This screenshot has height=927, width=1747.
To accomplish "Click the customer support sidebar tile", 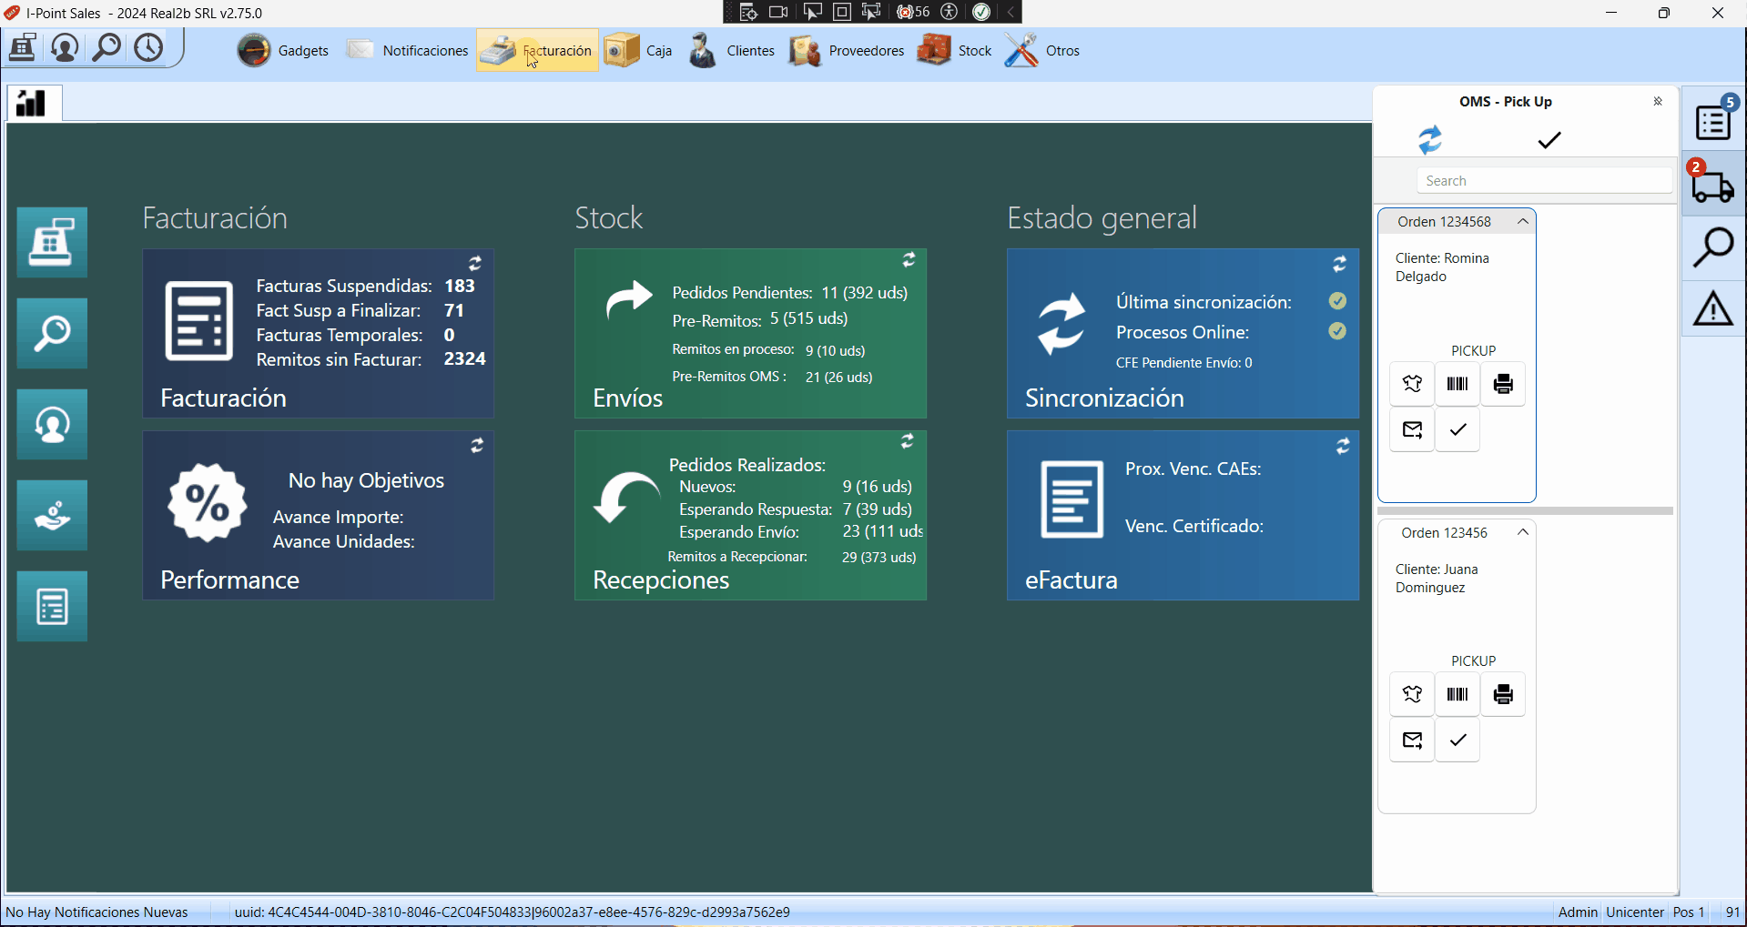I will pyautogui.click(x=52, y=425).
